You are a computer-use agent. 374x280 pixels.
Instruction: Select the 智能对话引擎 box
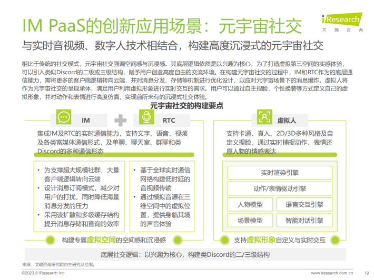(x=308, y=221)
